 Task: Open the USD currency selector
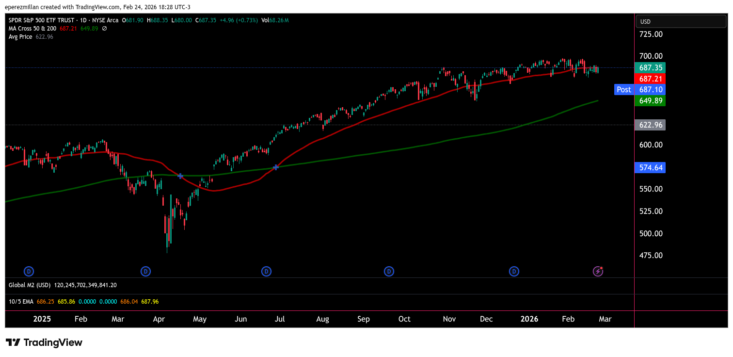click(x=681, y=21)
